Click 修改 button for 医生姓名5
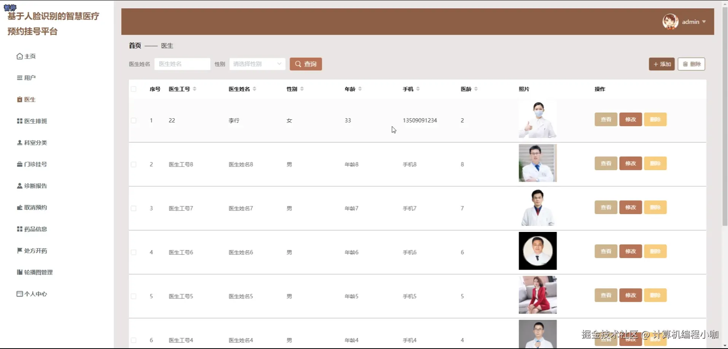The image size is (728, 349). tap(631, 295)
